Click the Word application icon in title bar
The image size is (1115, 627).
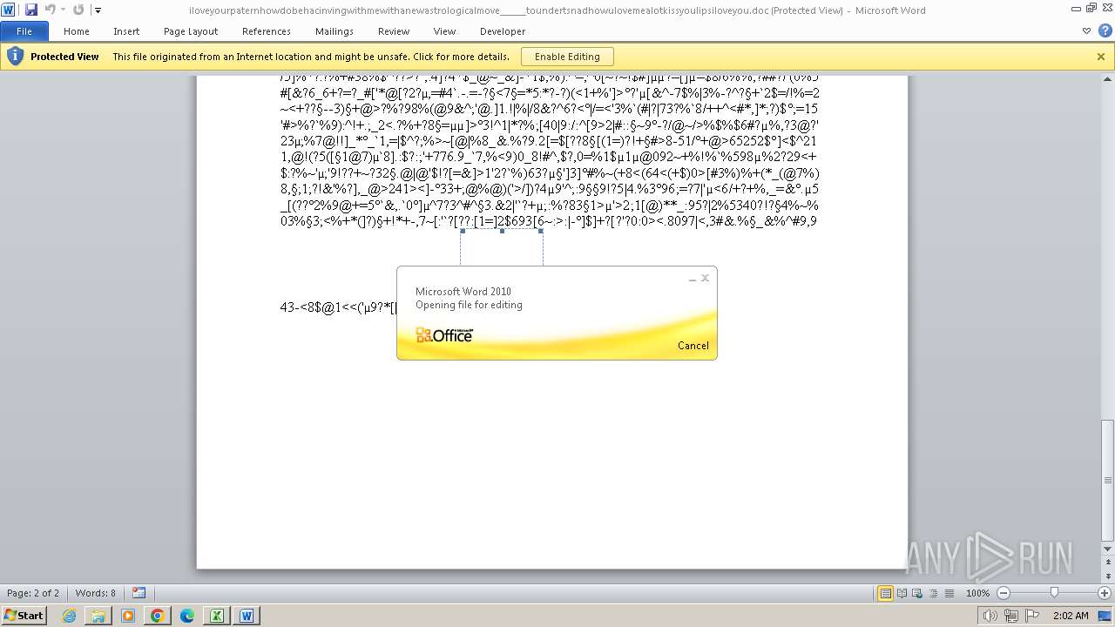(x=8, y=10)
